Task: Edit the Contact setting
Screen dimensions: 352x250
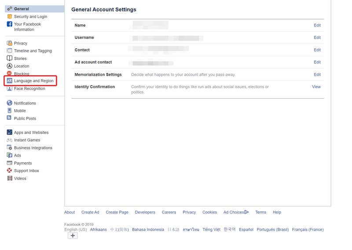Action: point(317,50)
